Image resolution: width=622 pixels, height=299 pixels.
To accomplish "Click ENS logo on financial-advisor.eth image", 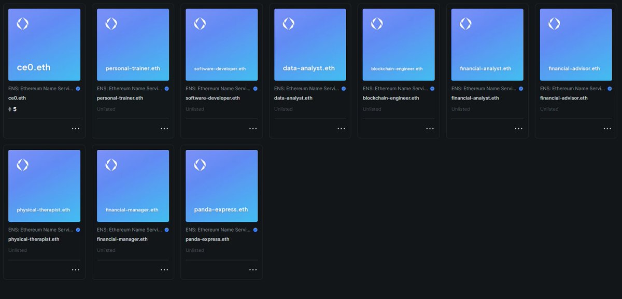I will pos(554,24).
